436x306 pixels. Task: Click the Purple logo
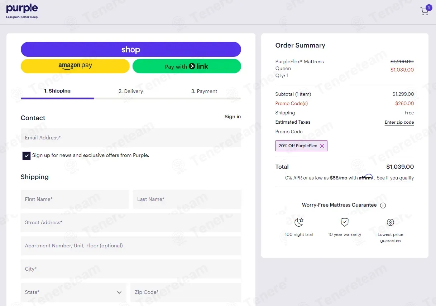coord(22,11)
